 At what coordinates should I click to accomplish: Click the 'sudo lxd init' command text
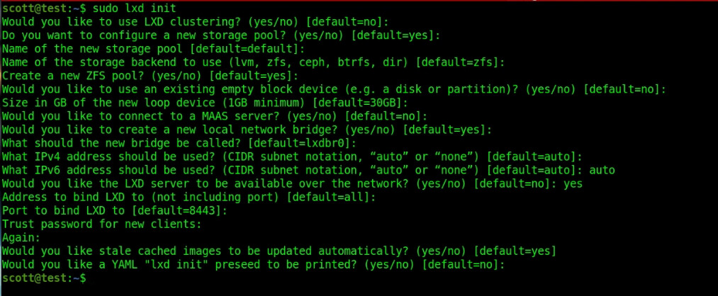[x=134, y=8]
